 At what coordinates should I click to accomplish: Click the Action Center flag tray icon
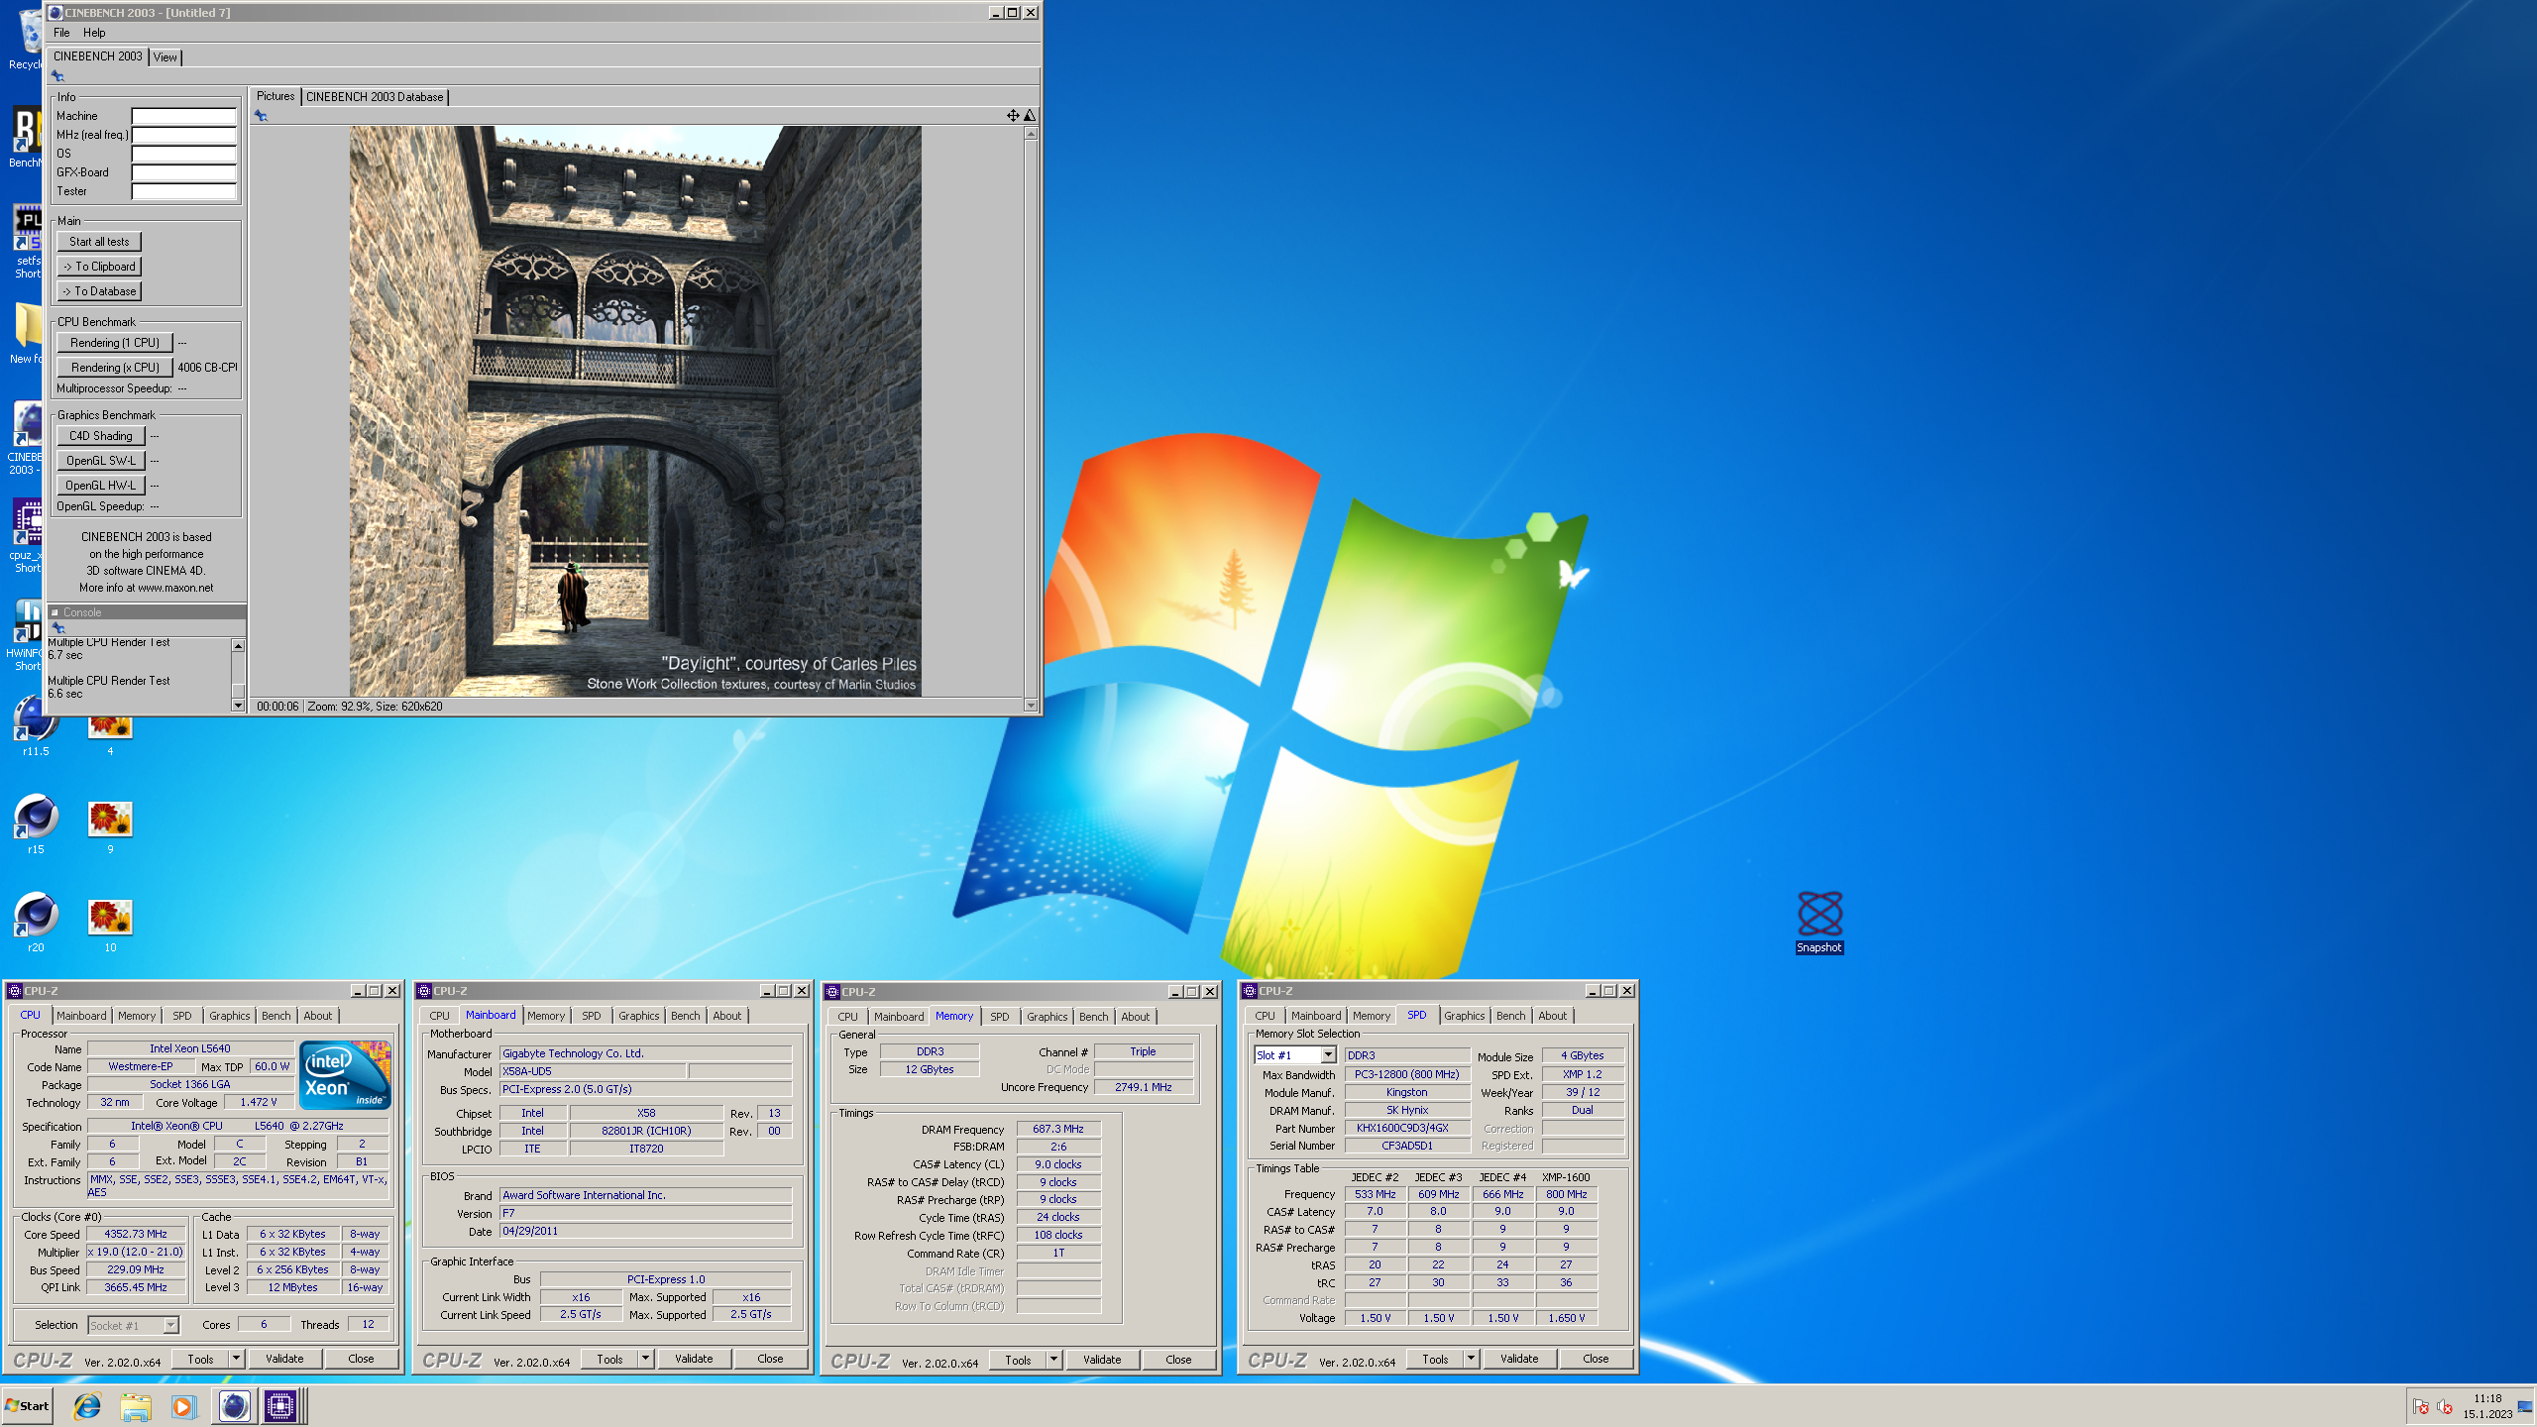click(2421, 1407)
